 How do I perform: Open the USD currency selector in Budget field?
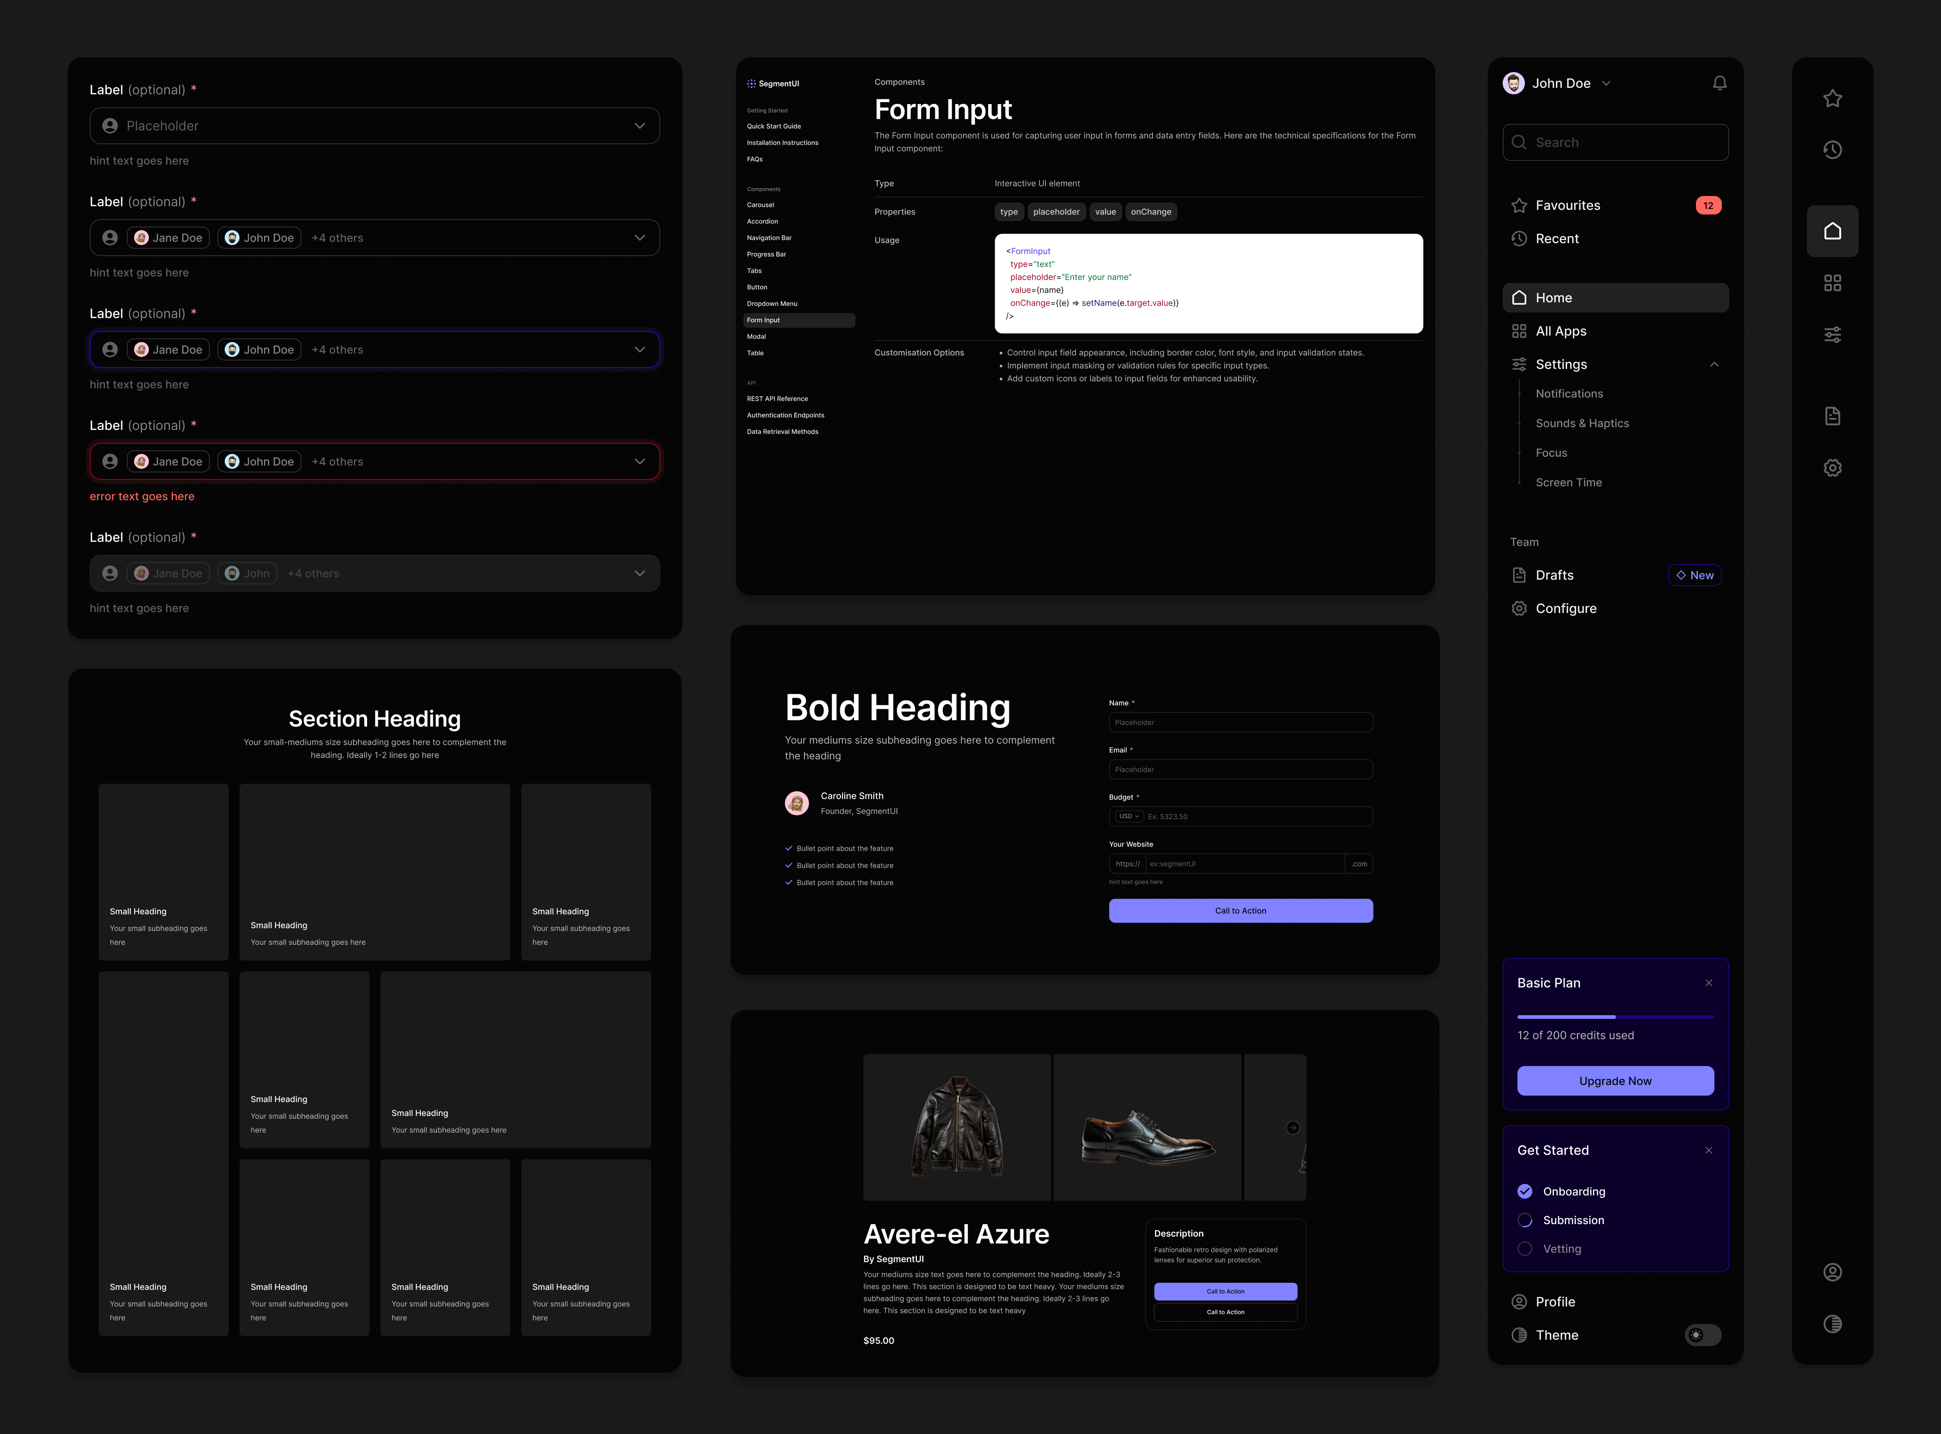click(x=1129, y=816)
